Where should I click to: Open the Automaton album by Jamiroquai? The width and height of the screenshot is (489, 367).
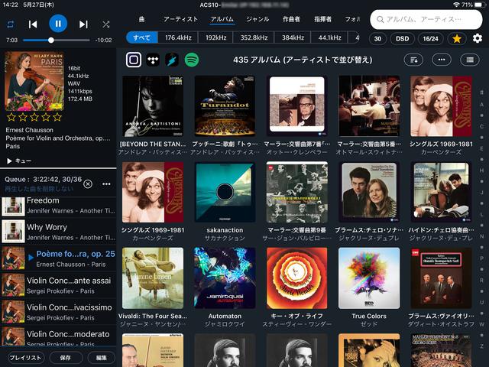pos(225,278)
